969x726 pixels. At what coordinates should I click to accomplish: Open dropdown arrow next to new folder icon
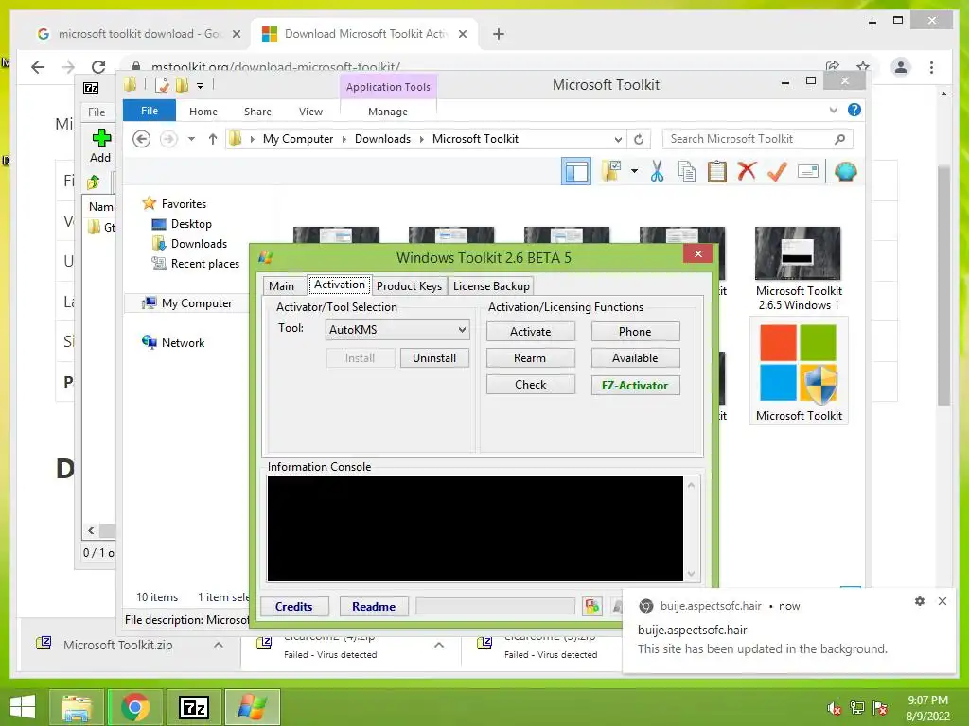coord(634,171)
